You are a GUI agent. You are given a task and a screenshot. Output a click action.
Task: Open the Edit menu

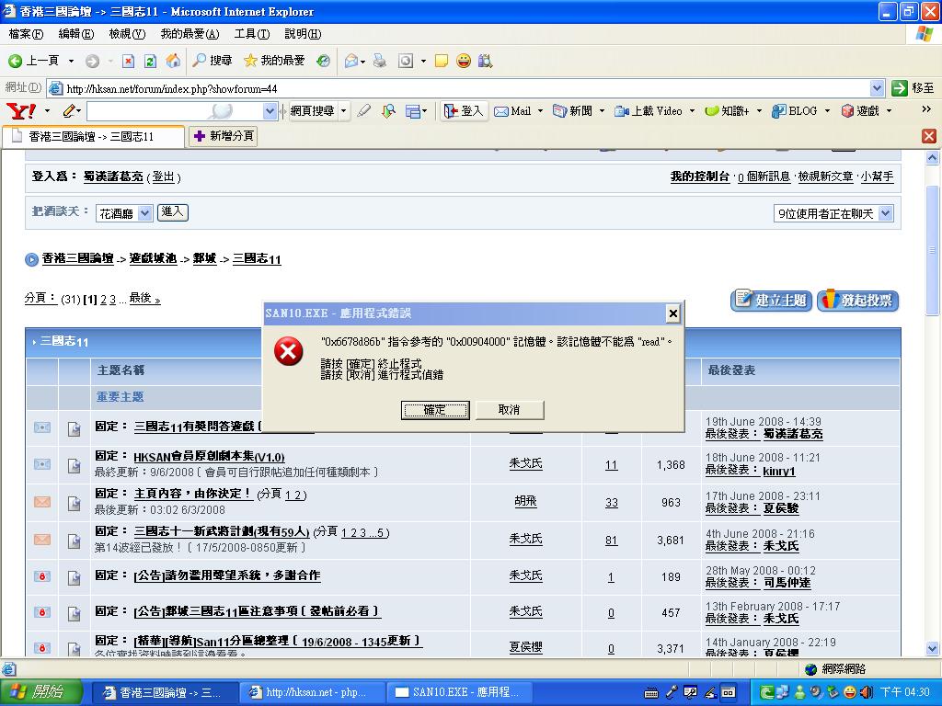(x=75, y=34)
